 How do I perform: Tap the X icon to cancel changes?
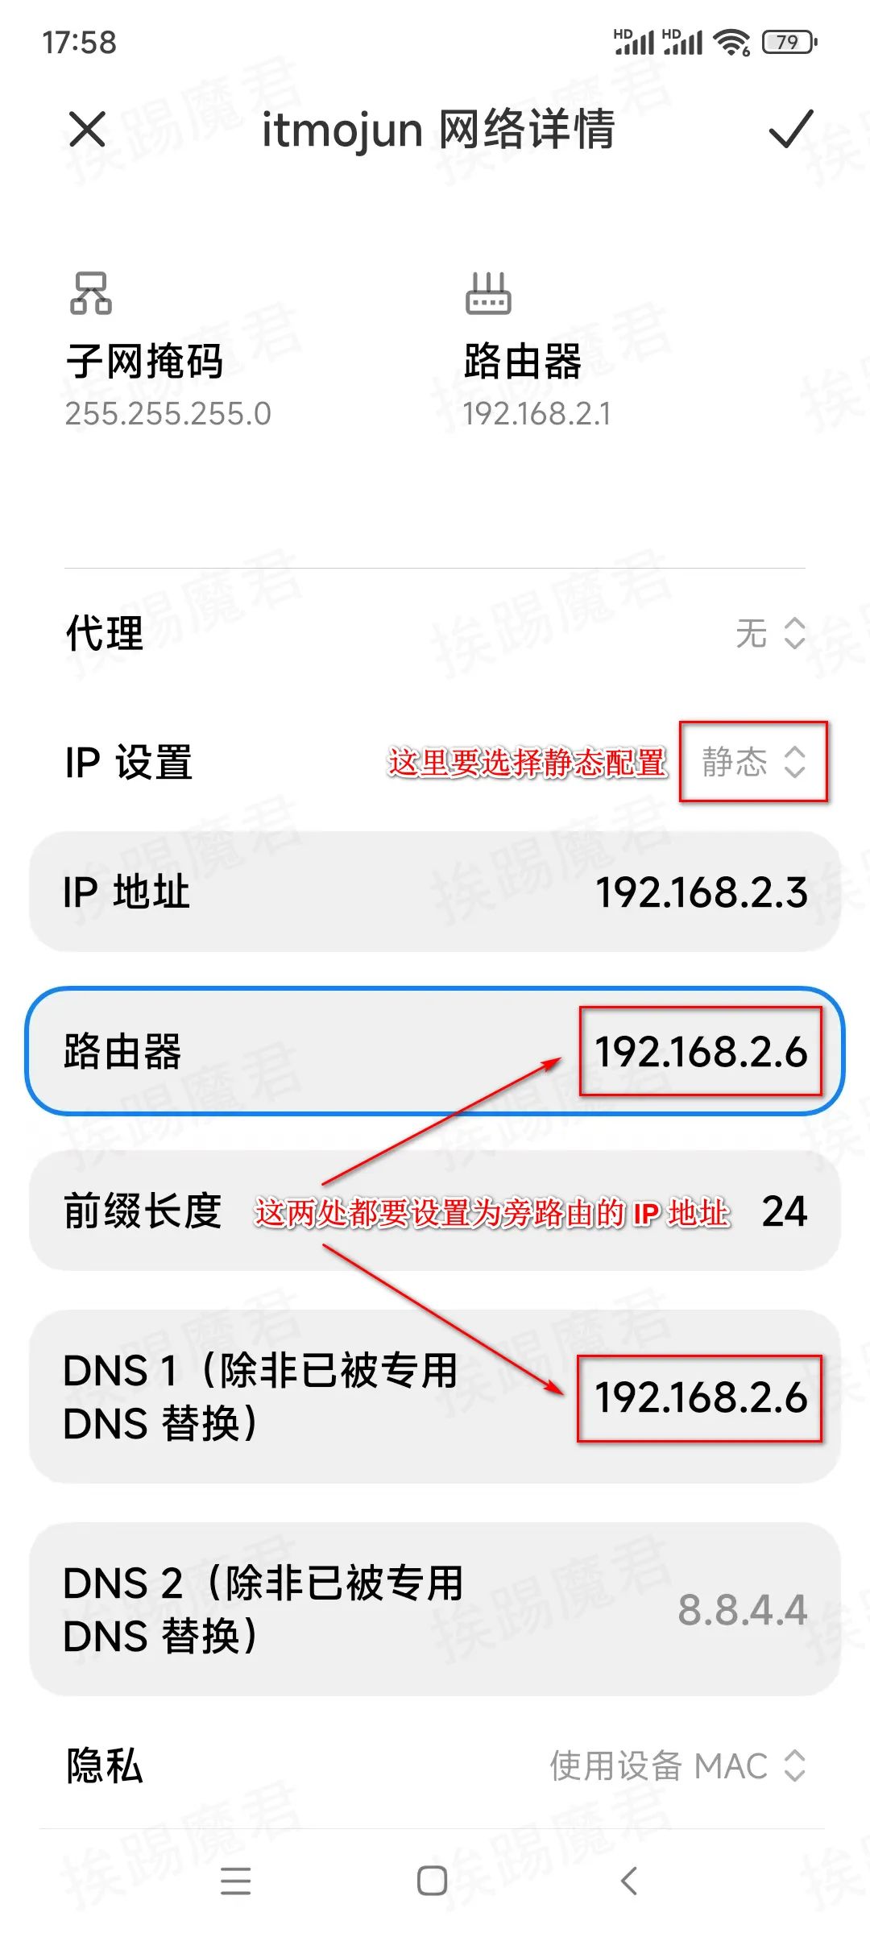click(x=87, y=130)
